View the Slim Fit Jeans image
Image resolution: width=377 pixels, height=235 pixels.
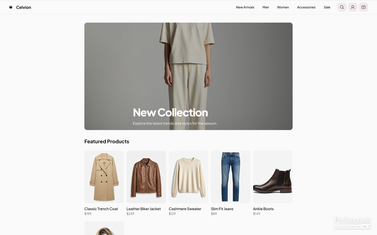point(231,177)
